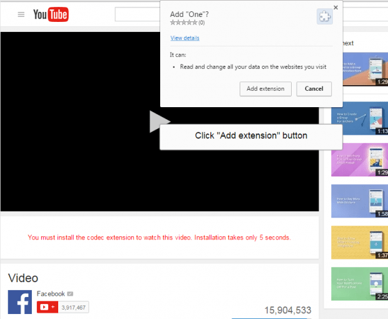Open the Facebook channel avatar

point(20,302)
